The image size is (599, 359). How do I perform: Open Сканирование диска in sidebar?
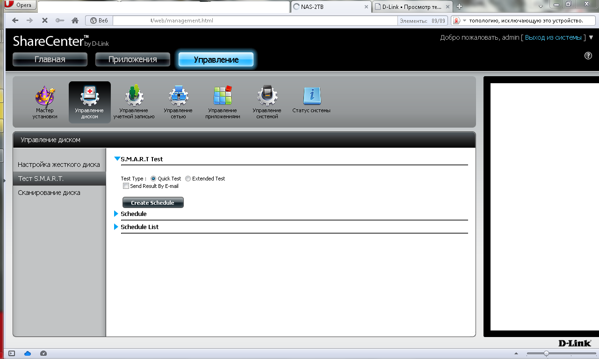coord(59,193)
